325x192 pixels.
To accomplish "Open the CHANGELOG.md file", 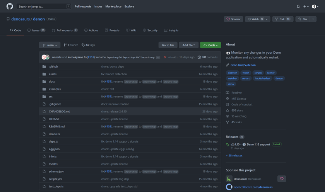I will tap(60, 112).
